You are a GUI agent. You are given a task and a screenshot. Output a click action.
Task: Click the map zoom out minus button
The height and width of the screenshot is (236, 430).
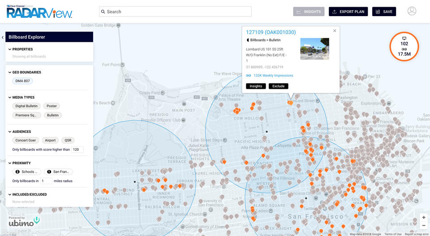click(x=423, y=226)
